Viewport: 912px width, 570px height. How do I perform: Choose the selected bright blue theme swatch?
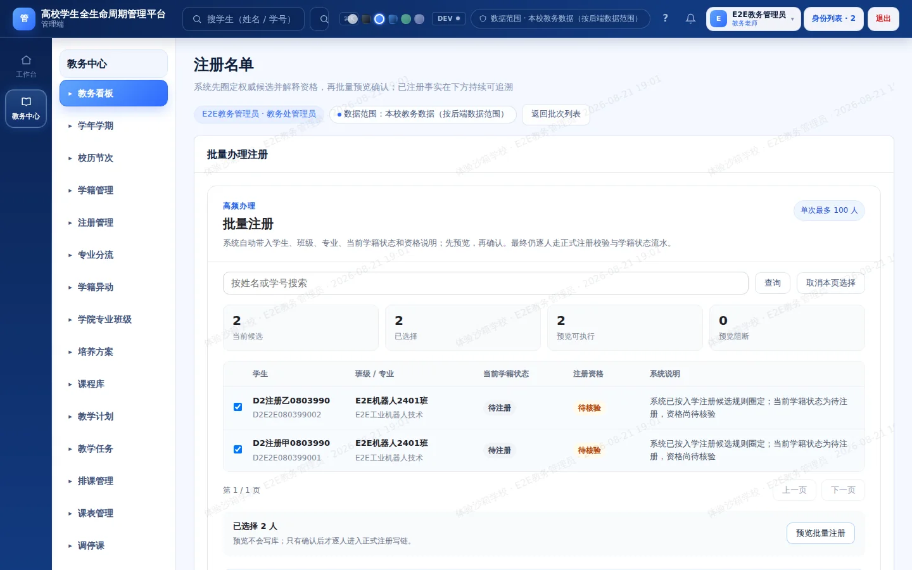coord(379,19)
